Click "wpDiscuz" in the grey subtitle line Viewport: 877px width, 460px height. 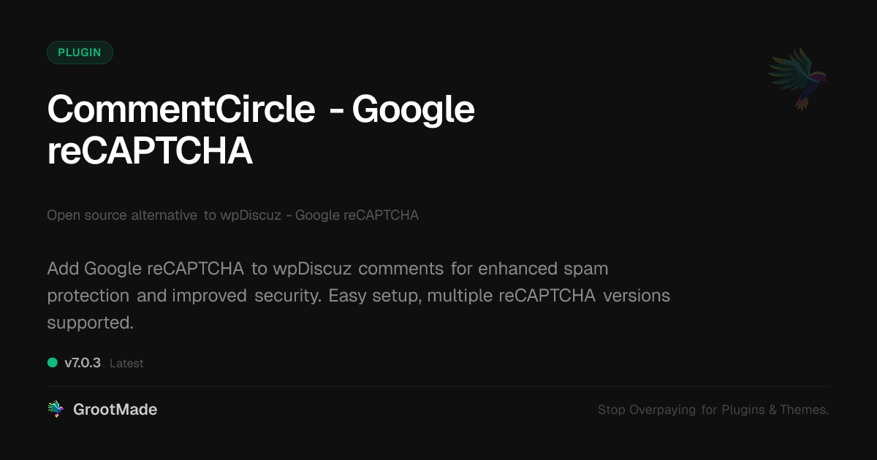pyautogui.click(x=251, y=215)
